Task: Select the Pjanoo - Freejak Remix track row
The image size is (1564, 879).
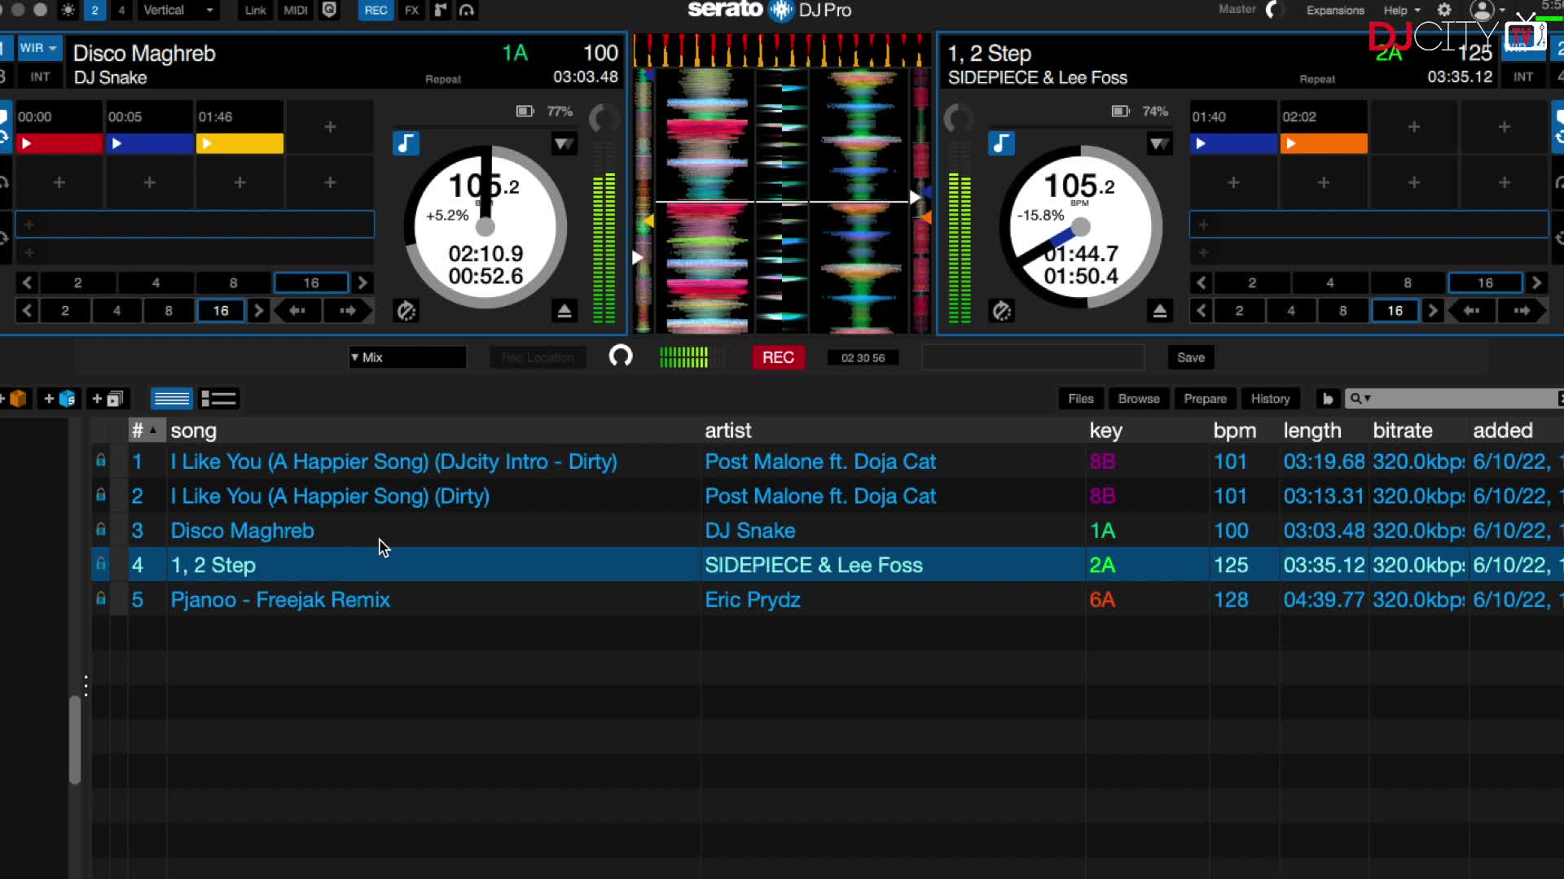Action: 827,600
